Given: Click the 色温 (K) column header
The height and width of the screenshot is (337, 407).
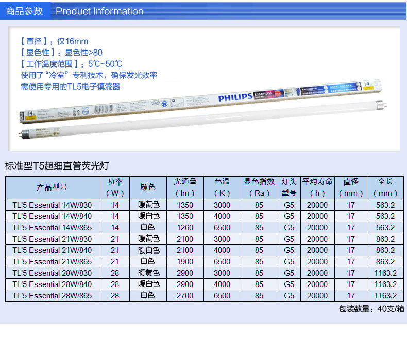Looking at the screenshot, I should tap(222, 188).
